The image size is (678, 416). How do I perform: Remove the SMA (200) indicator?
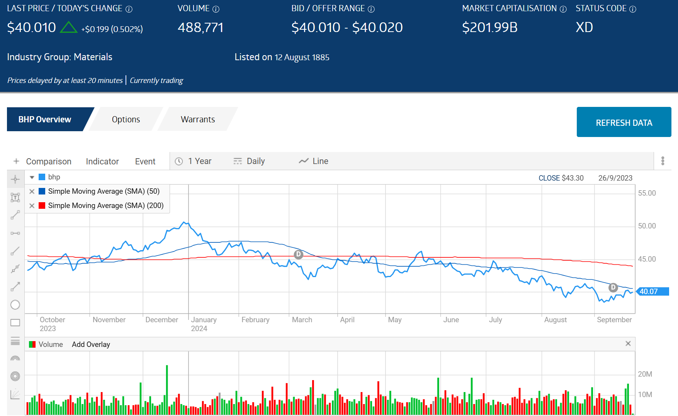[32, 206]
